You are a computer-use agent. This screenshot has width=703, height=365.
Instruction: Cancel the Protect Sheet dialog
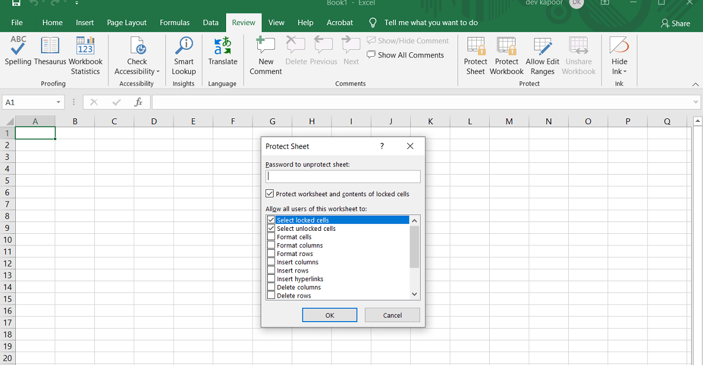click(x=392, y=315)
